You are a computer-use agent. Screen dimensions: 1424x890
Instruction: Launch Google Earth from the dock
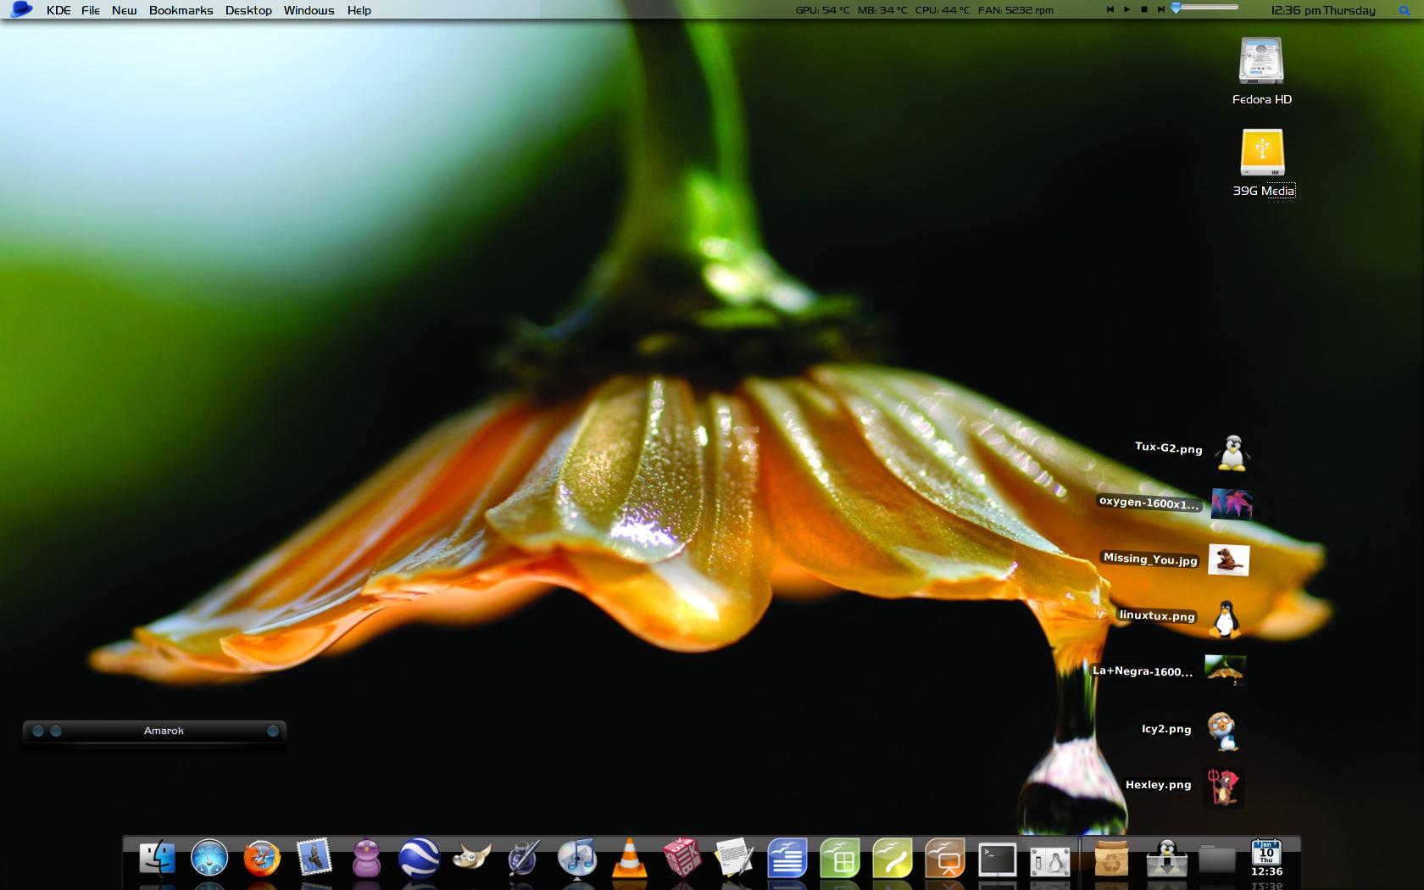coord(420,858)
